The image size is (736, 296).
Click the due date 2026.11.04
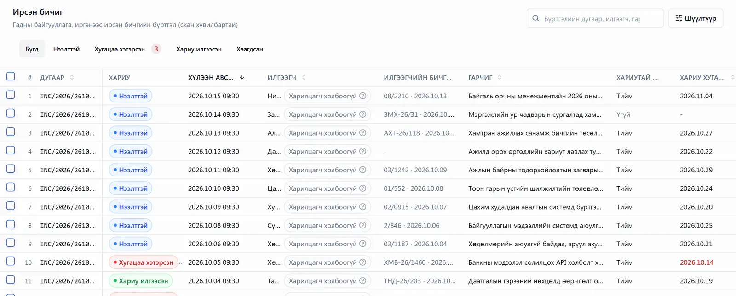696,96
